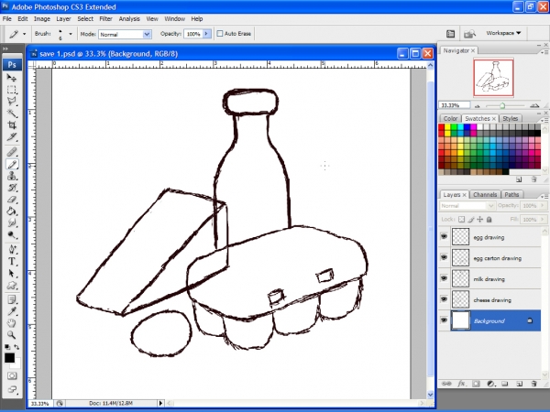Screen dimensions: 550x412
Task: Hide the egg drawing layer
Action: pyautogui.click(x=444, y=236)
